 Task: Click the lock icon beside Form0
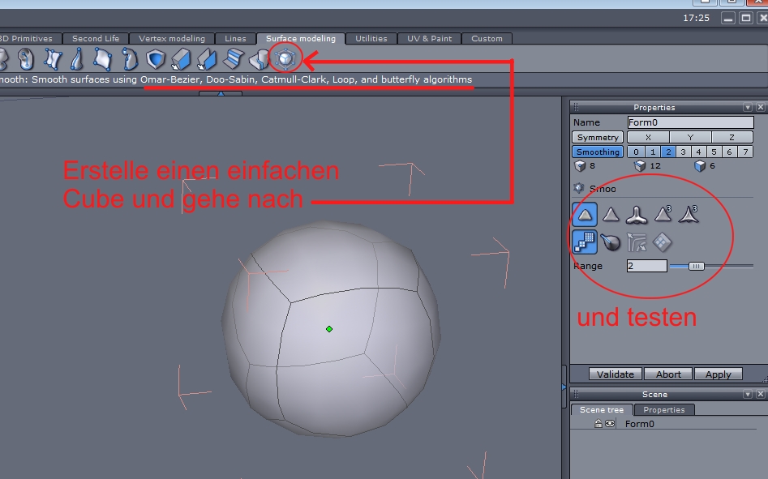pos(598,424)
